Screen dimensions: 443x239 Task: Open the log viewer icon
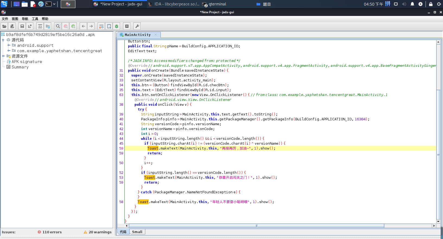click(x=127, y=26)
